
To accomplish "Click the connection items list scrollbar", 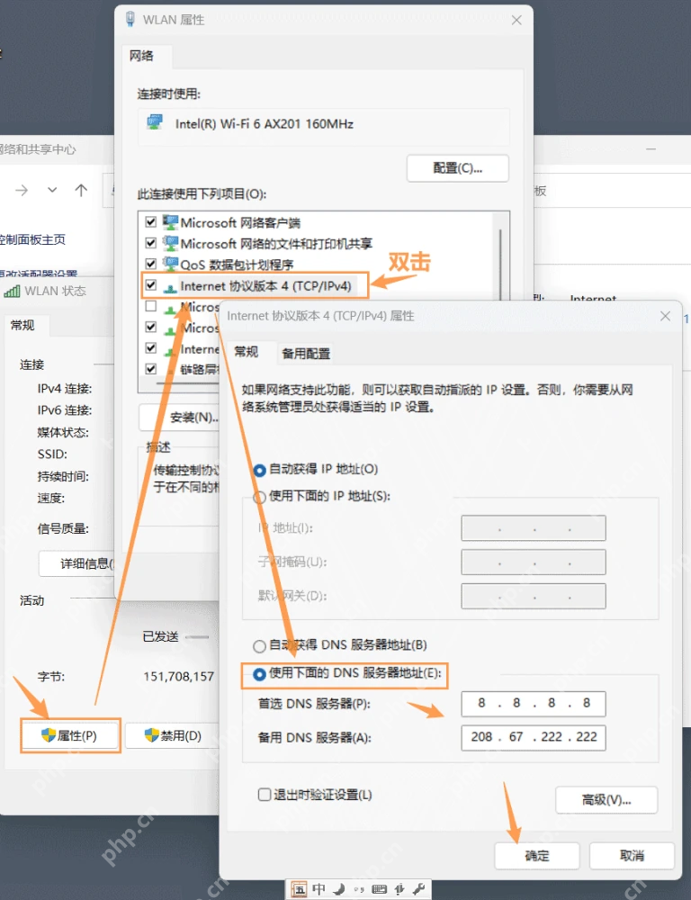I will point(500,264).
